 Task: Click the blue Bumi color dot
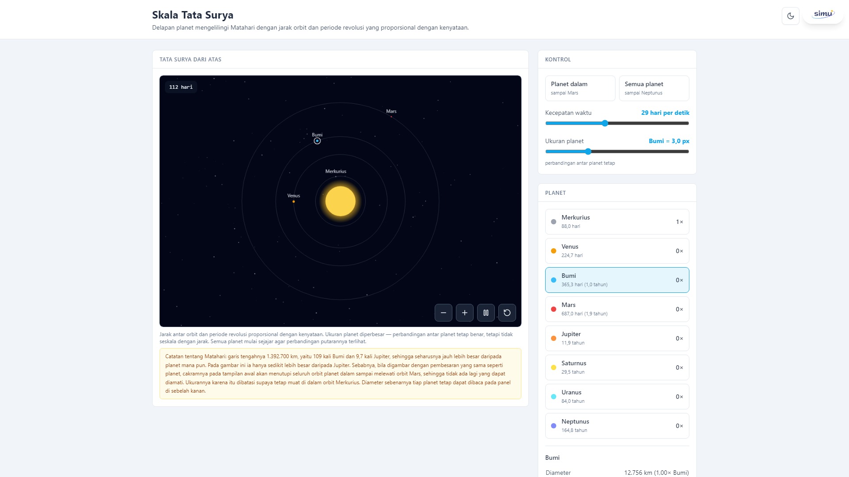[554, 280]
